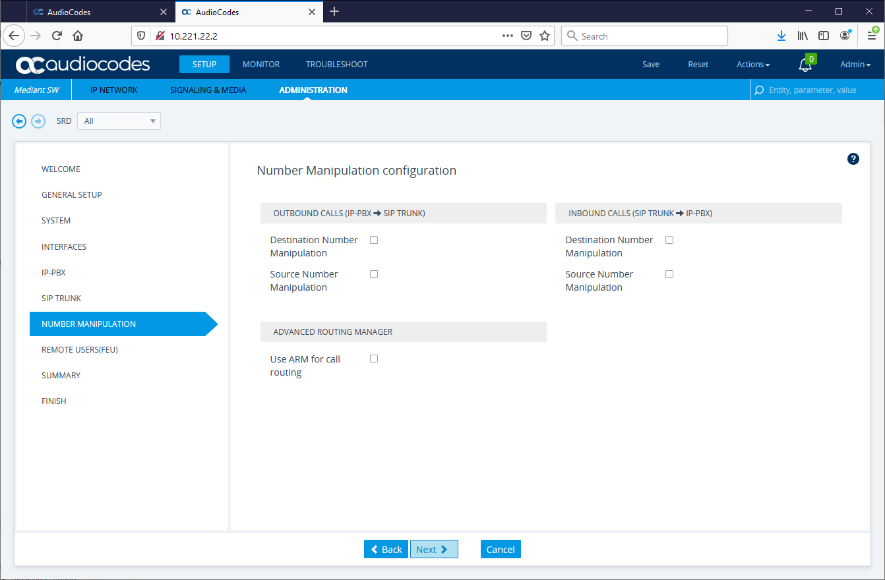Click the wizard back arrow circle icon
Screen dimensions: 885x580
tap(19, 121)
